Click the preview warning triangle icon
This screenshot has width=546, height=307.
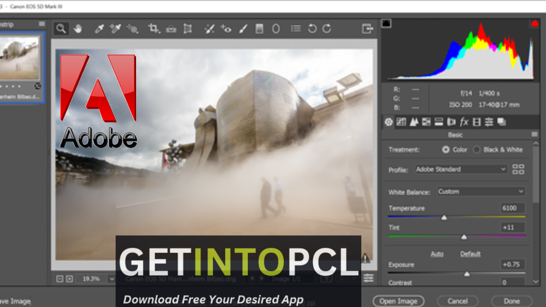(x=366, y=258)
